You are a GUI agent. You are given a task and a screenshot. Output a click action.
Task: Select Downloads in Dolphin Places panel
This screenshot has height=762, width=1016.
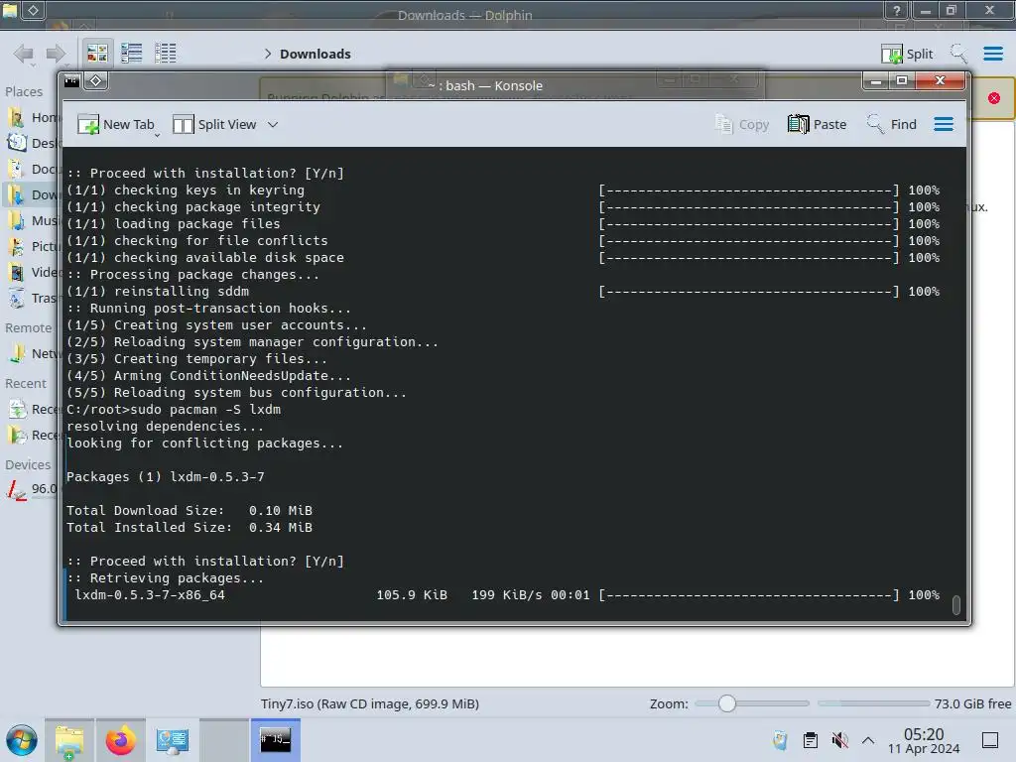33,195
